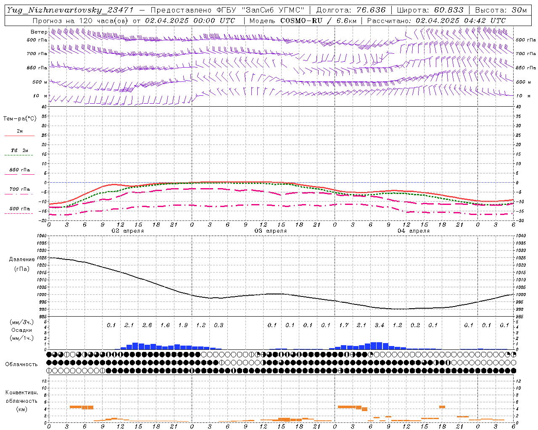This screenshot has height=430, width=538.
Task: Click the Облачность cloud cover label
Action: (x=21, y=364)
